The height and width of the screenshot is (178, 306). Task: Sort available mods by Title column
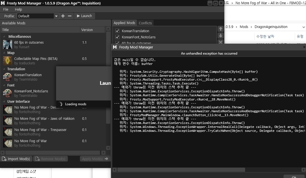pos(40,30)
